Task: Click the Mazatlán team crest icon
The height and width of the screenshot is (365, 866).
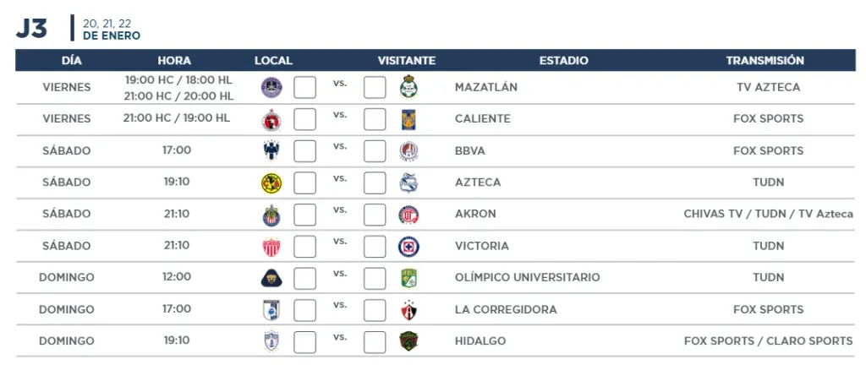Action: click(271, 88)
